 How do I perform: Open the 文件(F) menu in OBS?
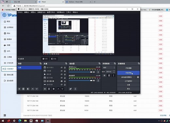[20, 12]
